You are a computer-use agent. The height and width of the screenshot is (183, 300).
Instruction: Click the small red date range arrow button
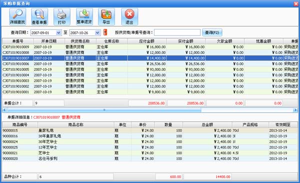tap(105, 32)
